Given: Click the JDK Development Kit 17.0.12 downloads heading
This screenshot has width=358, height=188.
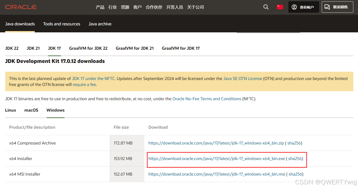Looking at the screenshot, I should (x=55, y=61).
